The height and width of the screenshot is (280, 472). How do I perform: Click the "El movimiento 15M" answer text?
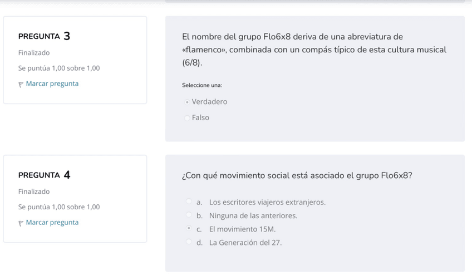pos(242,229)
